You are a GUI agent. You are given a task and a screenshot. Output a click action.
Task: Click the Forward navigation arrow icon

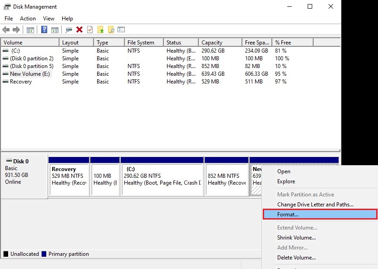(16, 29)
